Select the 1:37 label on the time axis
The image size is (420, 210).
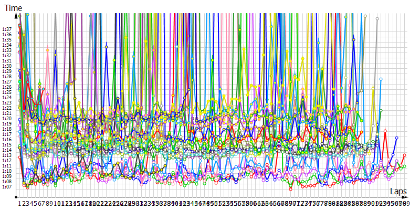7,29
